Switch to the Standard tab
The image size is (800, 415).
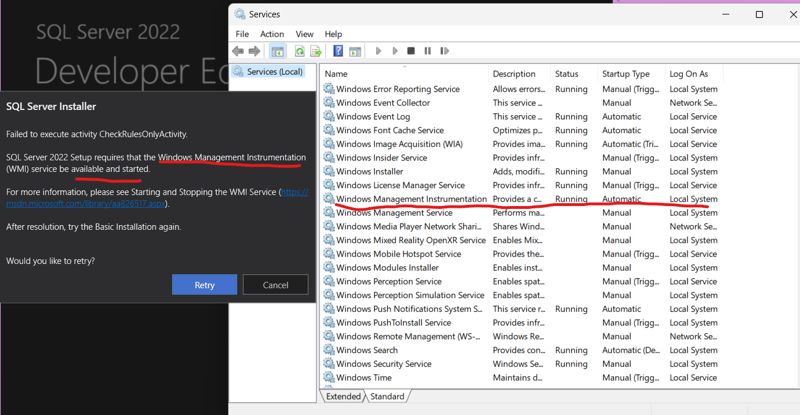[x=387, y=396]
